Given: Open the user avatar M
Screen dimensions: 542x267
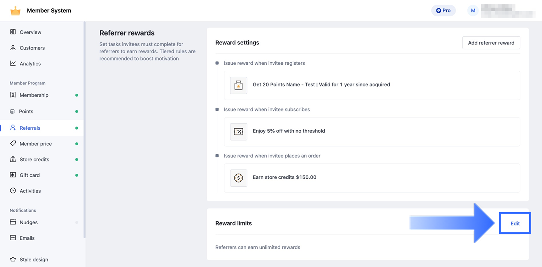Looking at the screenshot, I should [473, 11].
